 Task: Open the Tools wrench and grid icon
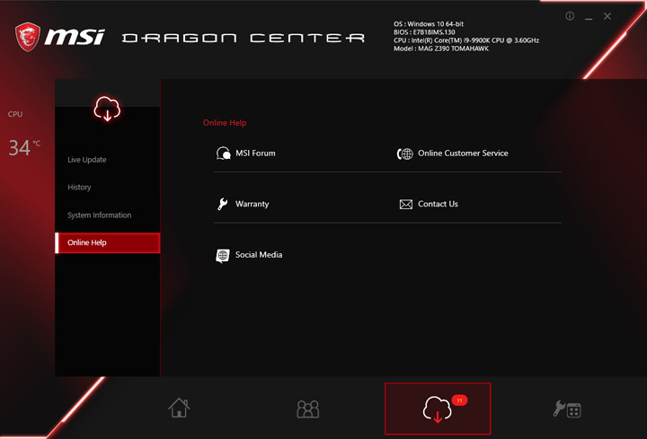coord(567,408)
